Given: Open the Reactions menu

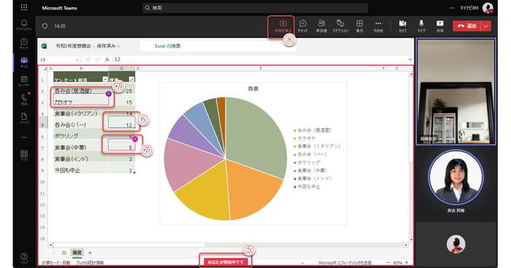Looking at the screenshot, I should tap(341, 26).
